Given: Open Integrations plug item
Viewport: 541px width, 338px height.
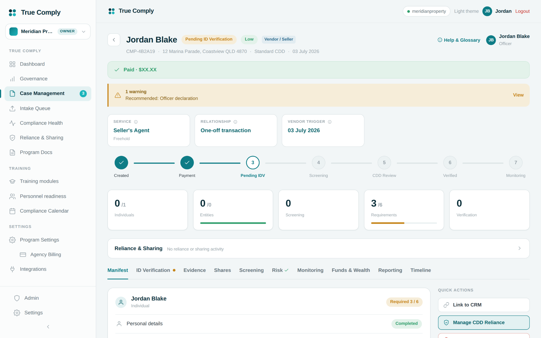Looking at the screenshot, I should tap(48, 269).
